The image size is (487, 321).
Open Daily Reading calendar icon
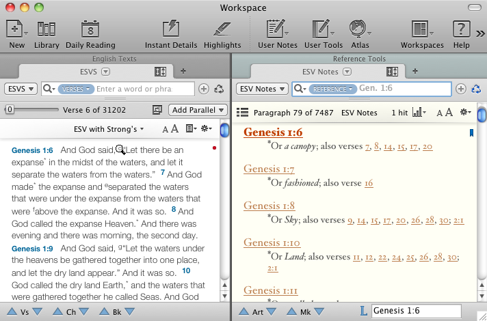90,29
